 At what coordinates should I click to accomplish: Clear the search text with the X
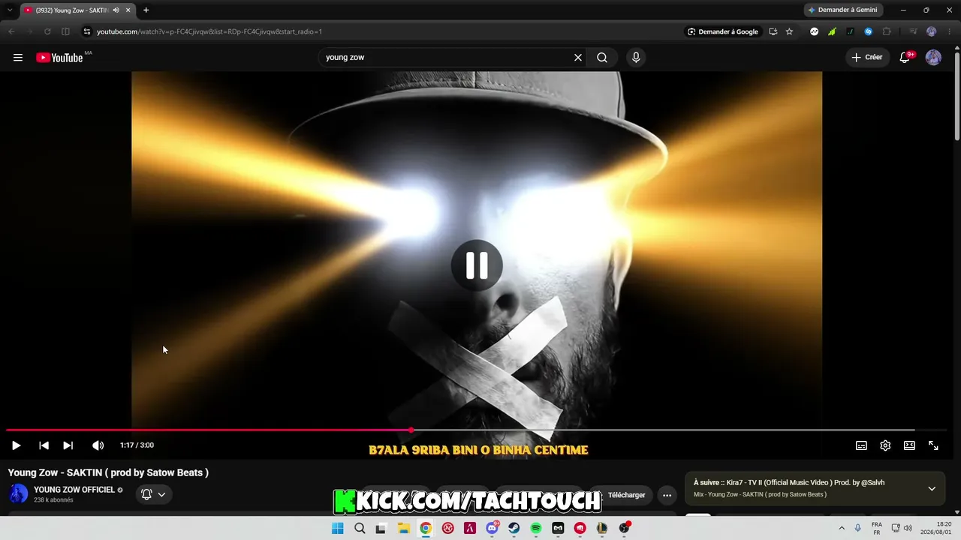(x=578, y=58)
